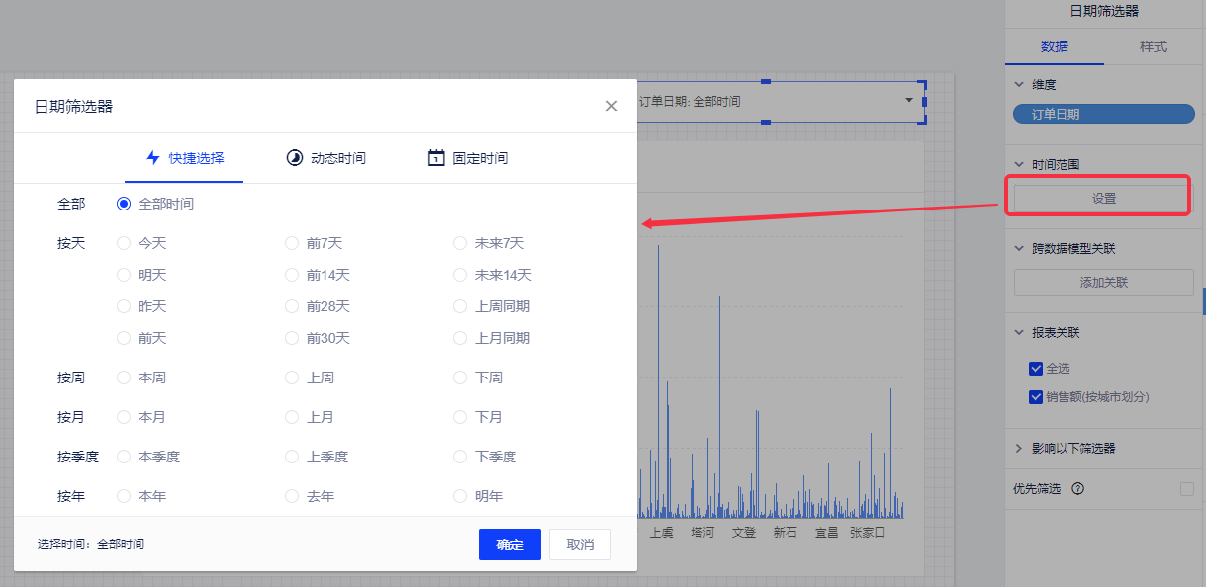Open the 数据 tab

(1055, 46)
